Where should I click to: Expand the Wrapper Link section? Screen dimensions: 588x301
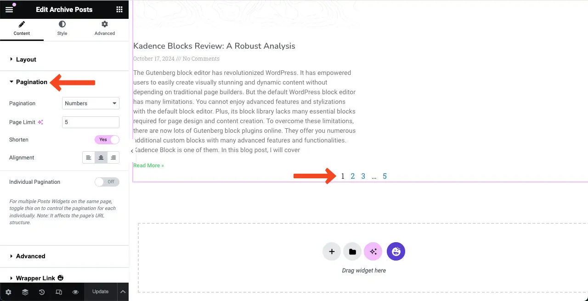tap(64, 278)
